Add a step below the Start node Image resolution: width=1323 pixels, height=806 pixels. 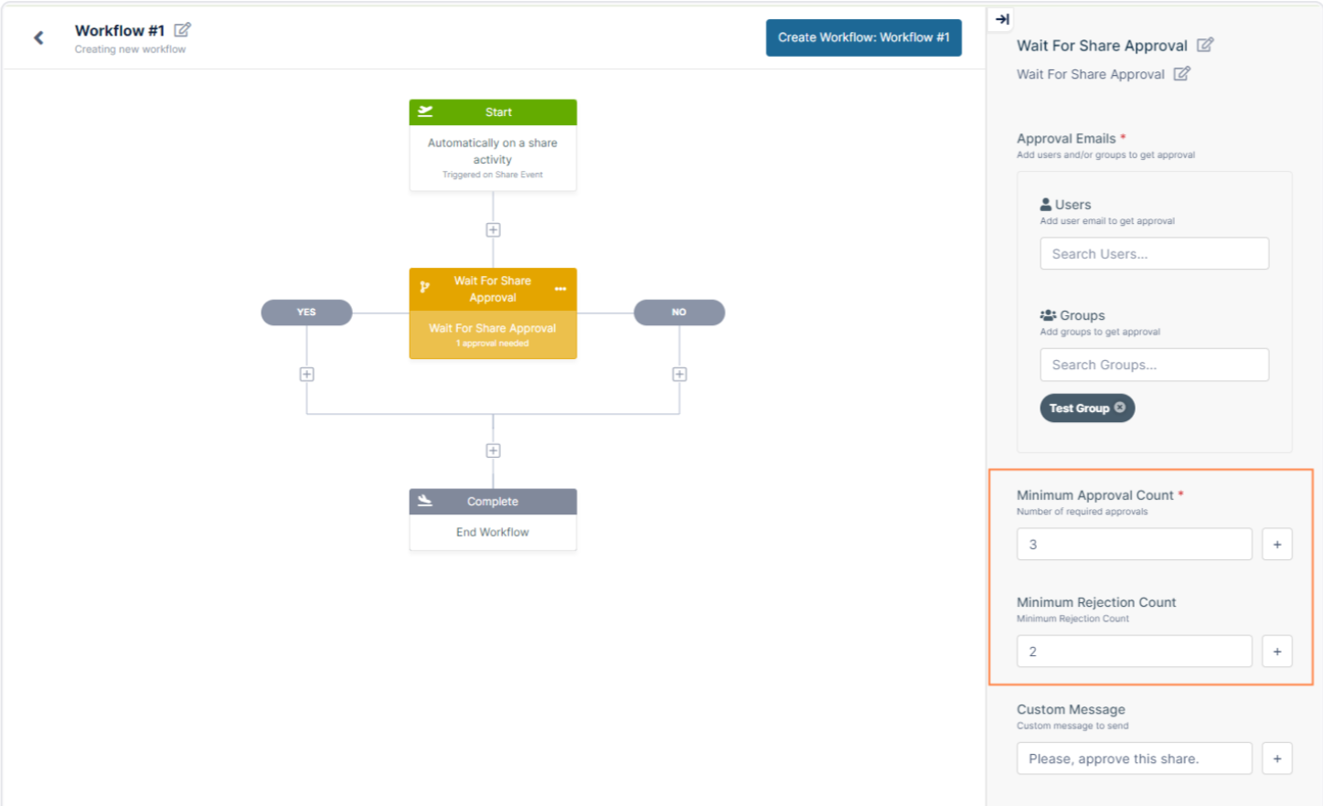pos(493,230)
